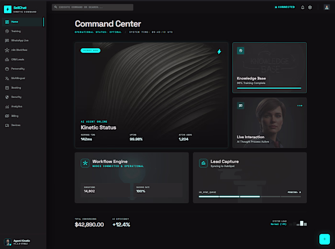Click the Home grid icon

[7, 22]
